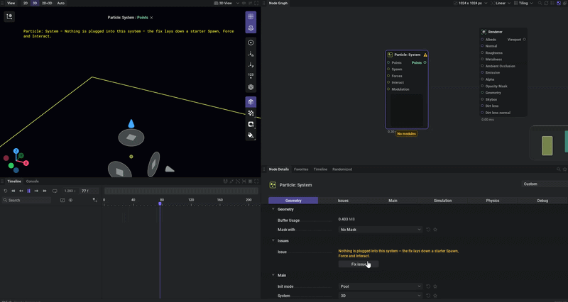Open the Linear color space dropdown
This screenshot has width=568, height=302.
[x=501, y=3]
